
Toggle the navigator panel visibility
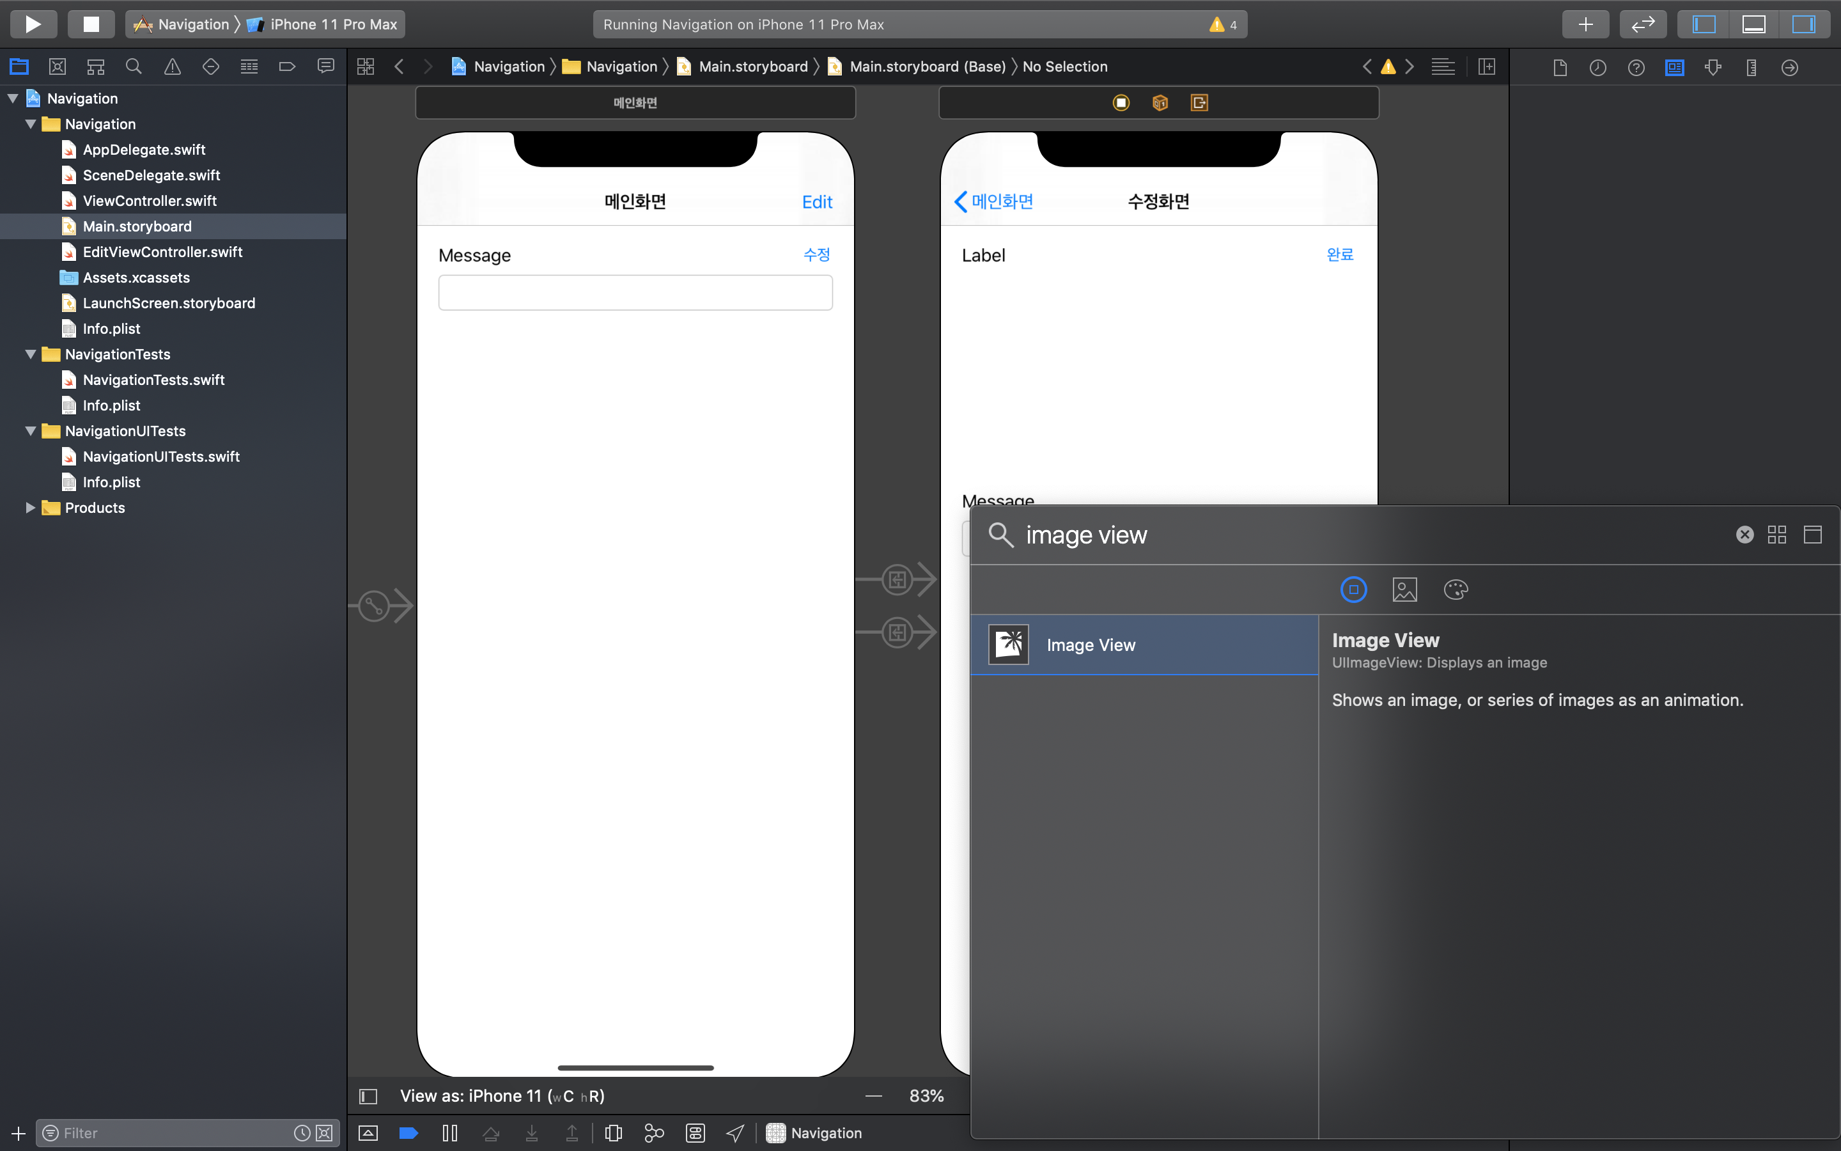click(1704, 24)
